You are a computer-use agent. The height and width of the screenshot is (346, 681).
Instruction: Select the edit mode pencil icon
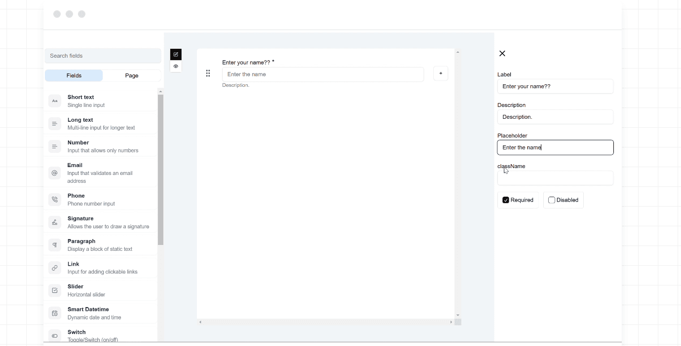[176, 54]
